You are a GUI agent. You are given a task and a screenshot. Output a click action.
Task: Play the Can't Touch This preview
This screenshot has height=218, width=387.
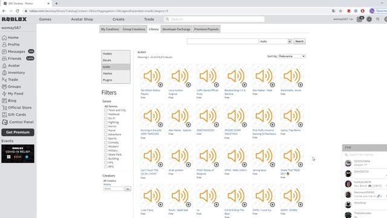[x=160, y=165]
